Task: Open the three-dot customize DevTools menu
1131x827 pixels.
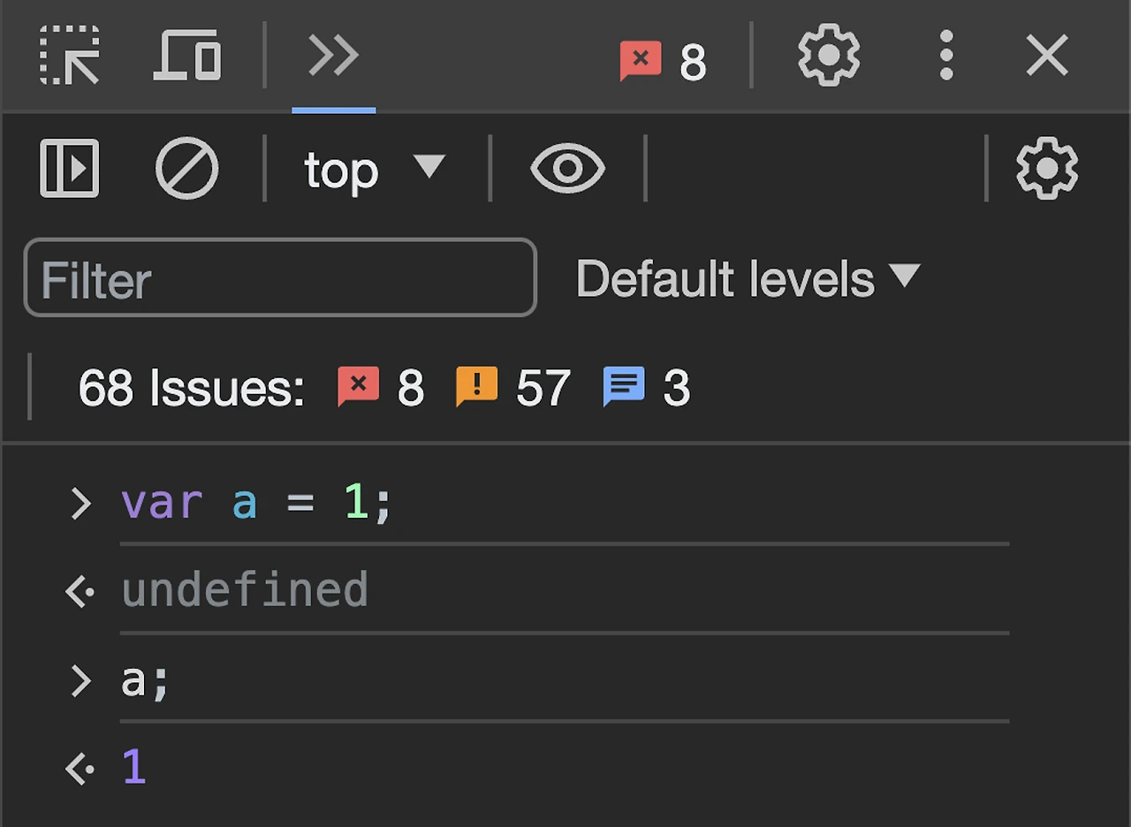Action: 945,56
